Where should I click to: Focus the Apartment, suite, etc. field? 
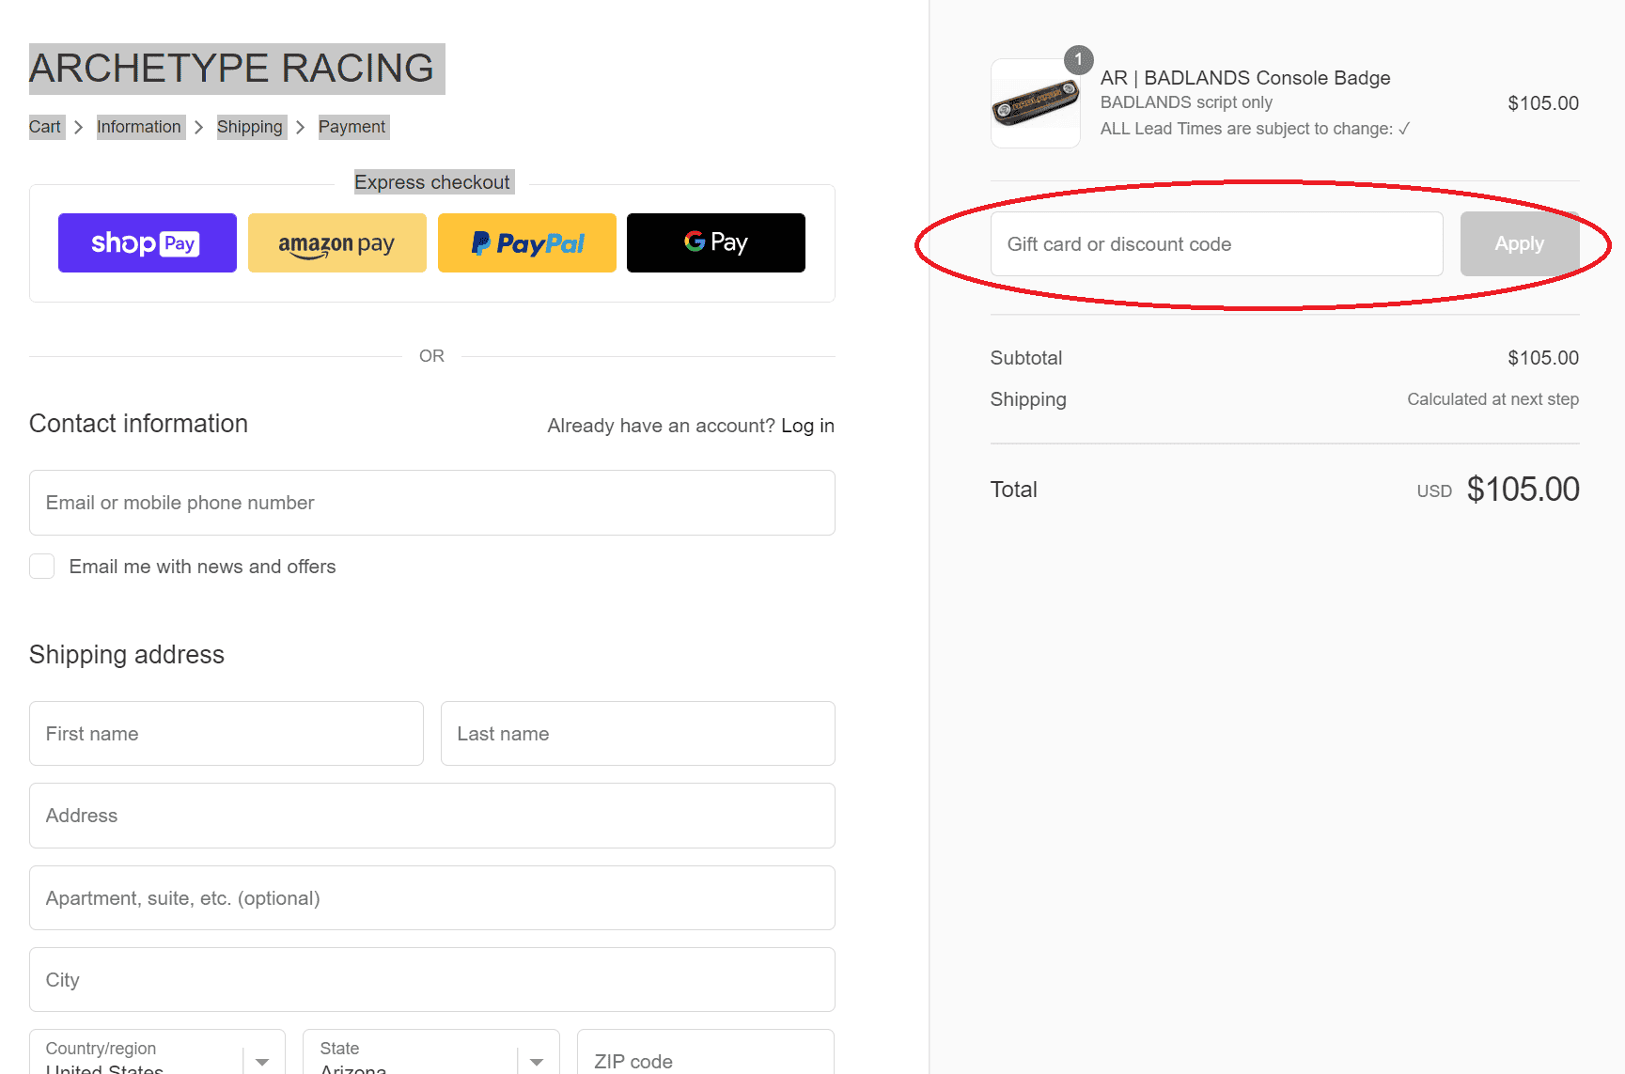tap(432, 898)
